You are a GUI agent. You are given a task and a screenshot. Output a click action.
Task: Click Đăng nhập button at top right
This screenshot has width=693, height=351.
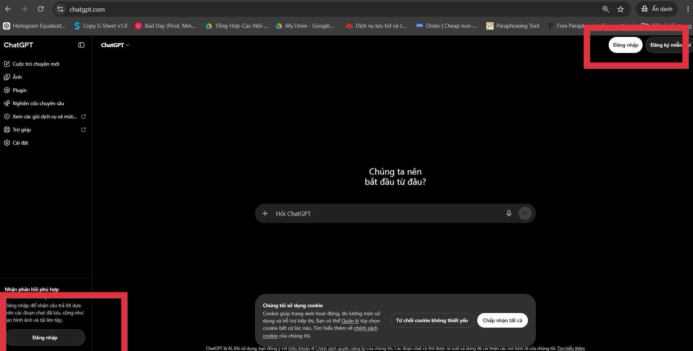point(625,45)
